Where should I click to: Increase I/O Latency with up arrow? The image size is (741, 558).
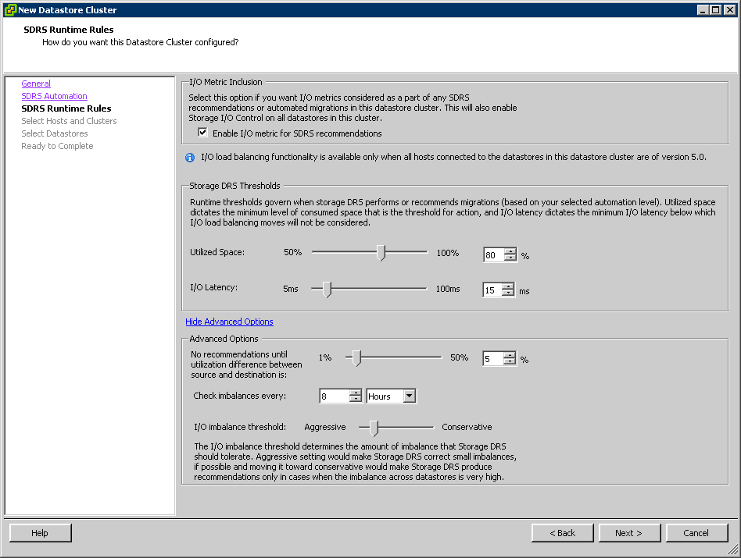coord(507,286)
